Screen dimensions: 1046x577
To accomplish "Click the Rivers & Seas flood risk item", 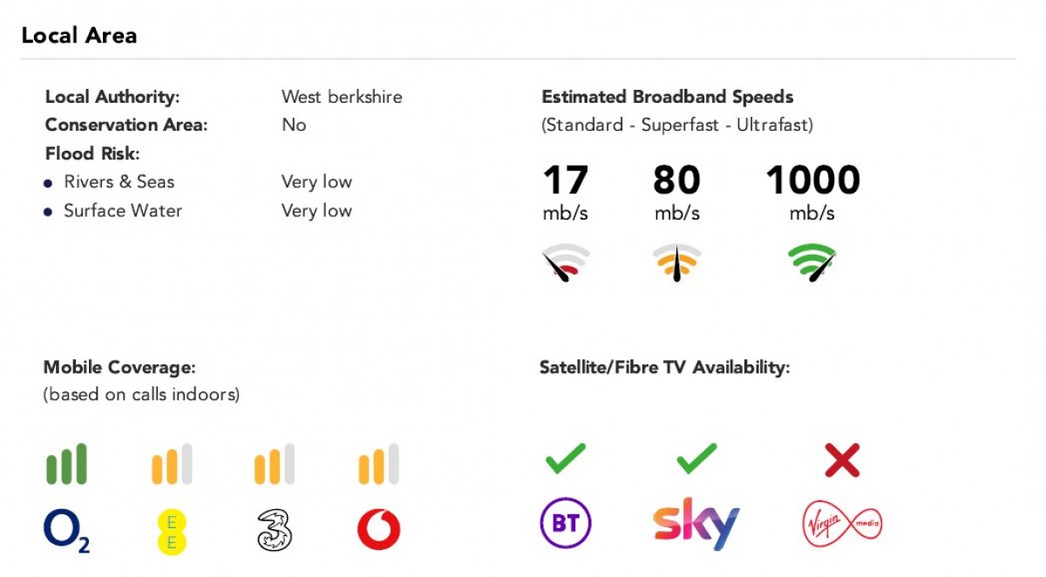I will (119, 182).
